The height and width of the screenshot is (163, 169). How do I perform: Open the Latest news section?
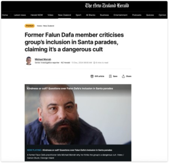20,15
